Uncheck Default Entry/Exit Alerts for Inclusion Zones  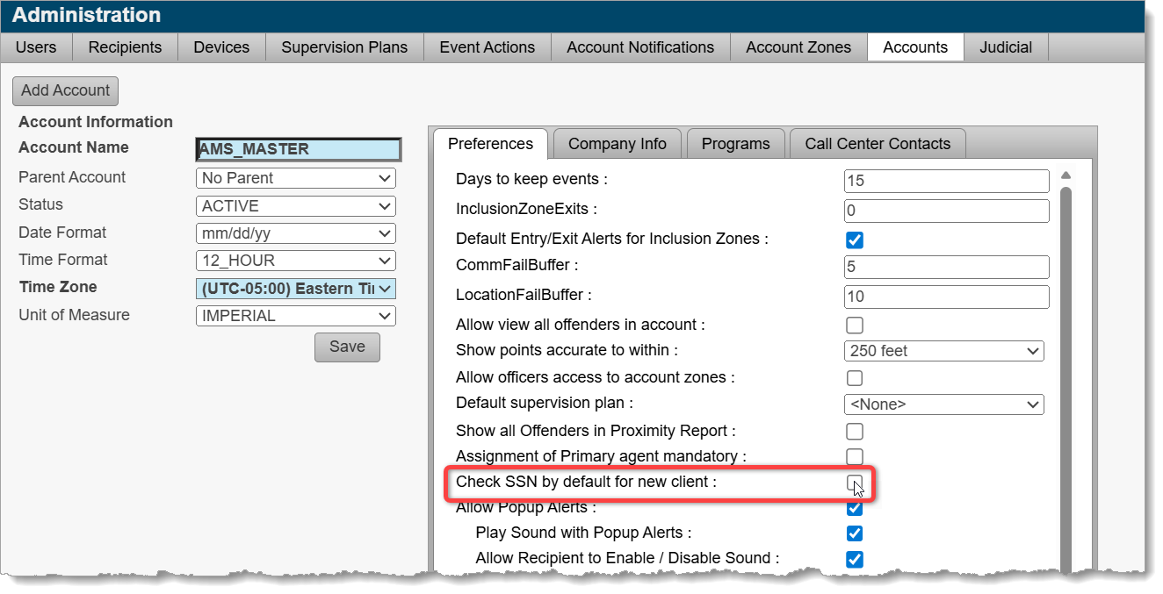[x=854, y=240]
